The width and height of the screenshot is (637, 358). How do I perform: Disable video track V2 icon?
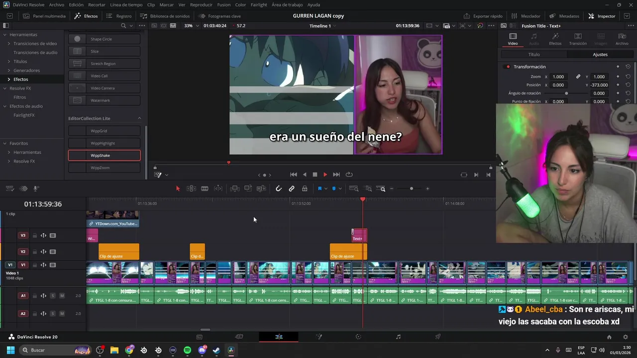point(53,252)
